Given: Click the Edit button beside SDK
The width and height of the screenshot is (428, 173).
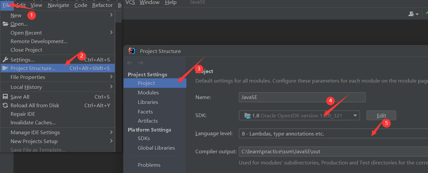Looking at the screenshot, I should (381, 115).
